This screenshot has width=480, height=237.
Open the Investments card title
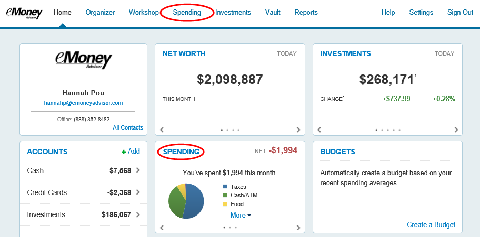click(x=345, y=53)
